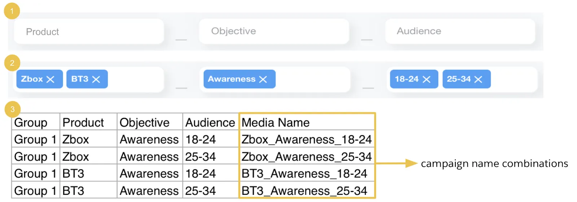Select the 18-24 audience chip
The width and height of the screenshot is (577, 202).
coord(414,79)
